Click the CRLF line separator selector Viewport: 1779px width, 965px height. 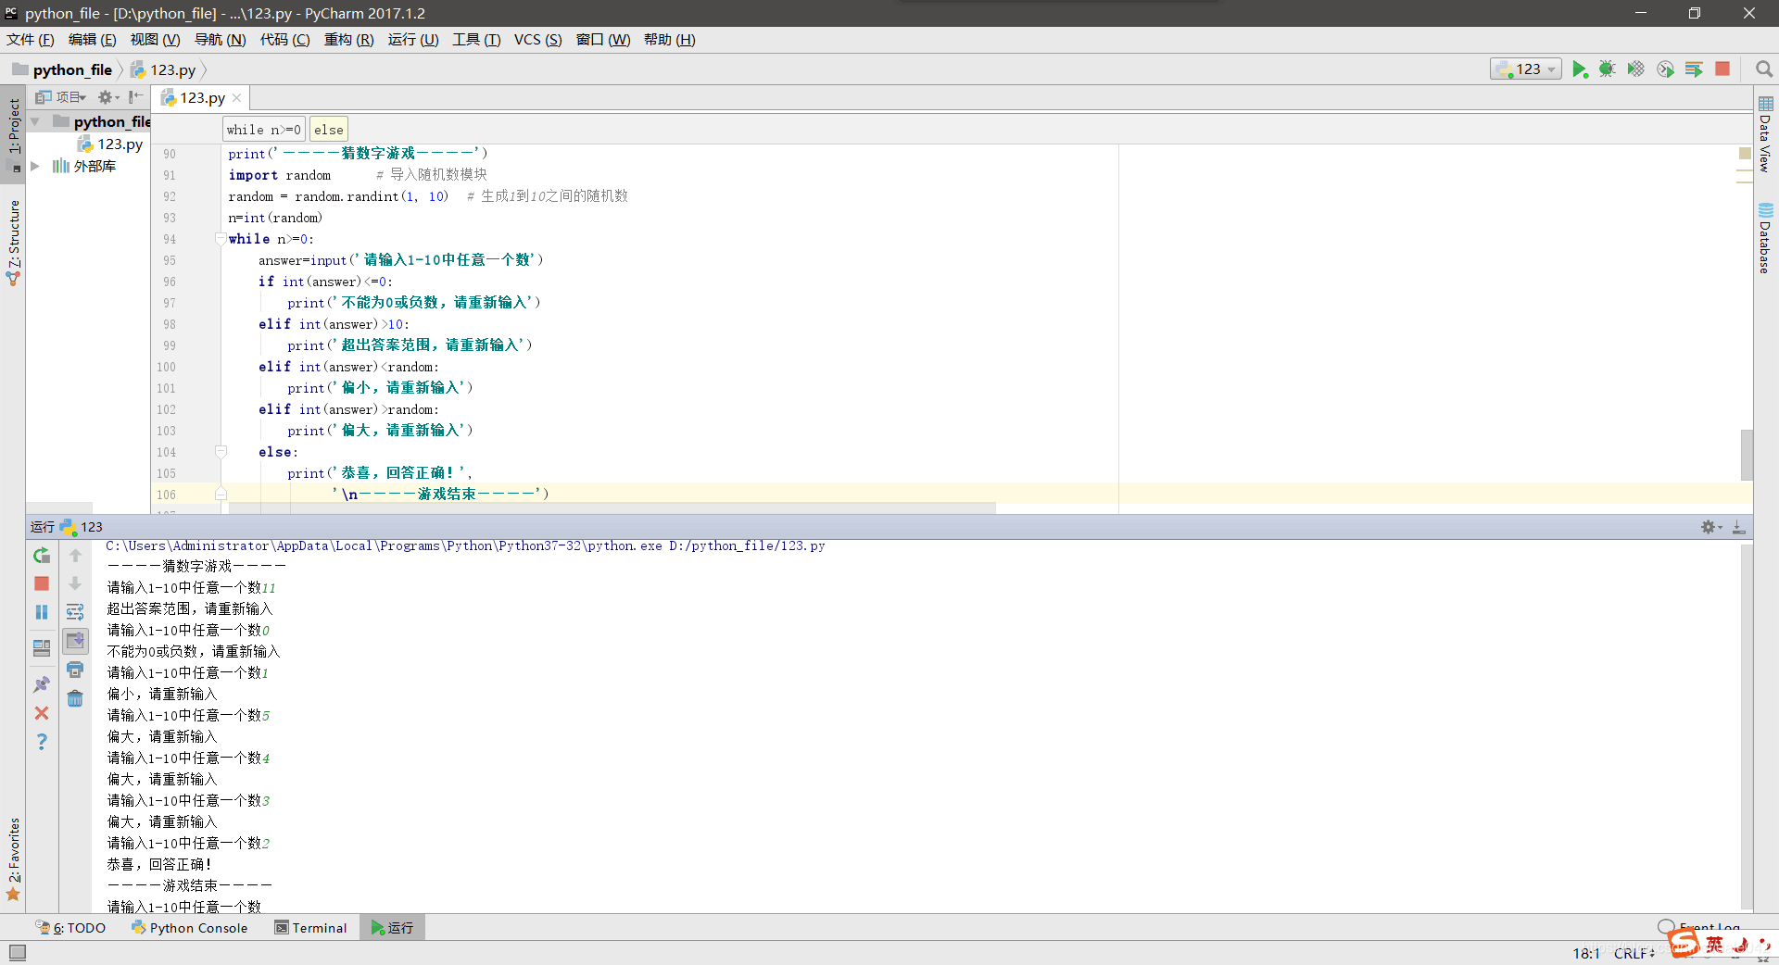[1634, 953]
